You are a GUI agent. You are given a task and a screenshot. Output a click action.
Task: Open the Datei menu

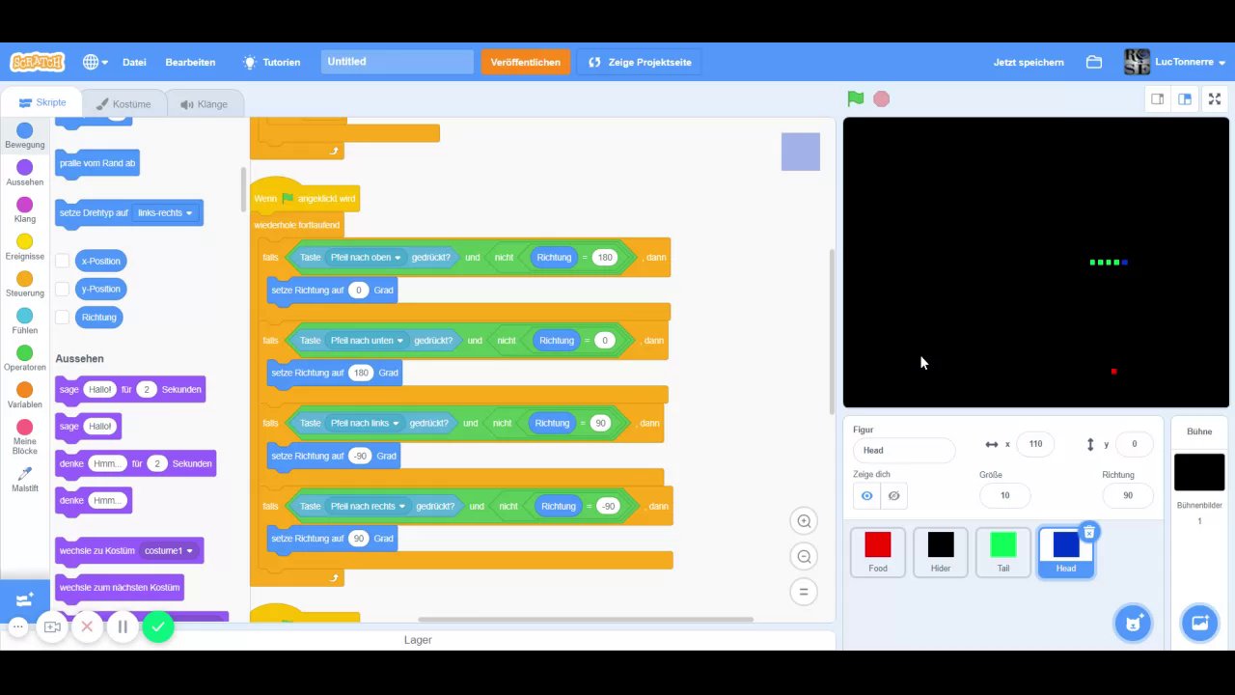[134, 62]
